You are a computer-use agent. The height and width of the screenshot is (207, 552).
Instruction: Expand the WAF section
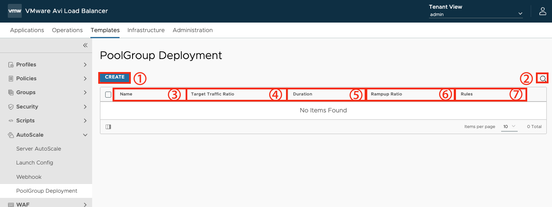[85, 204]
